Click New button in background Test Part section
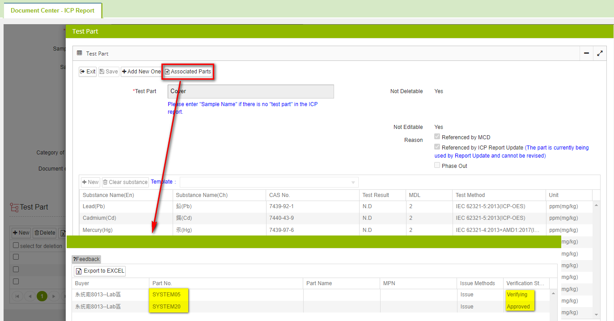Viewport: 614px width, 321px height. (21, 233)
